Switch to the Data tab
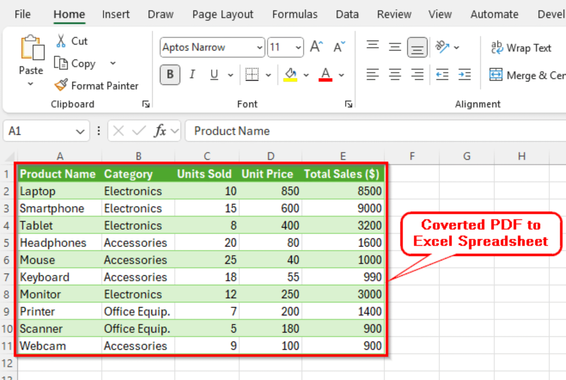 point(347,14)
